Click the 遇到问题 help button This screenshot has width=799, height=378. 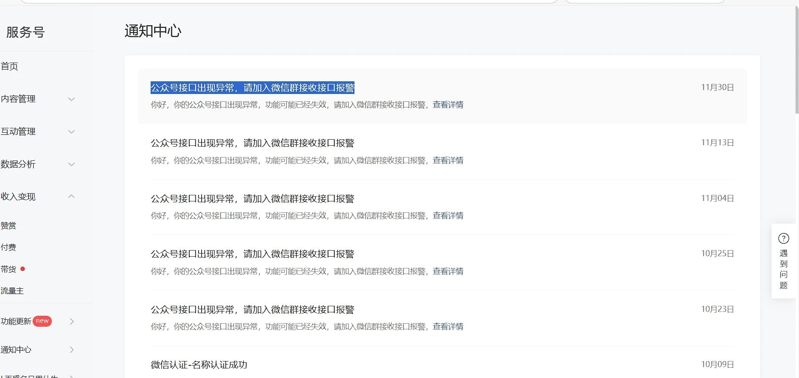783,261
